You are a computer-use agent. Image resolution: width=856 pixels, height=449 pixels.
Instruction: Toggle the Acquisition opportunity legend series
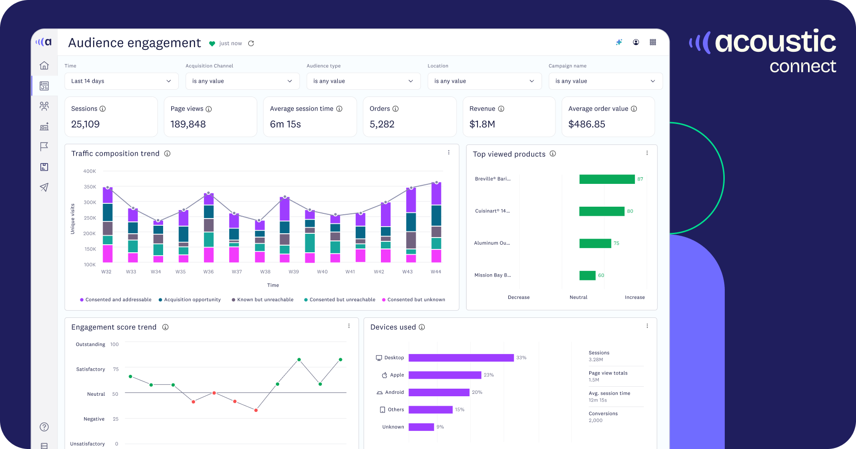[x=190, y=300]
